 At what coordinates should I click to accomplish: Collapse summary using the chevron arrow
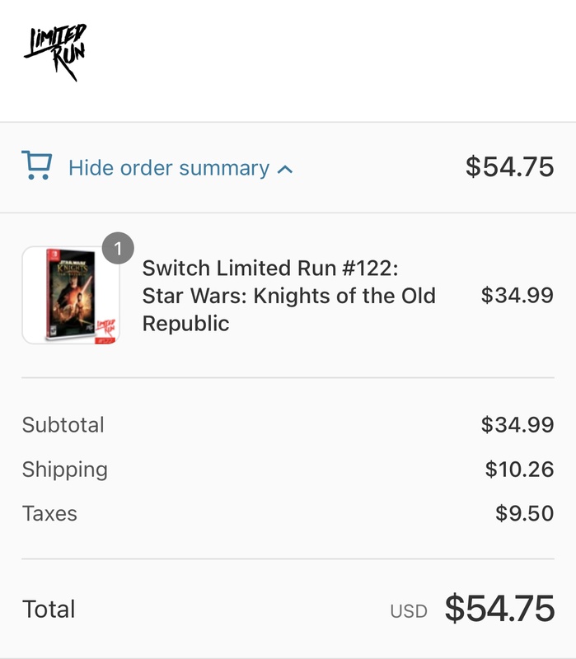tap(285, 170)
